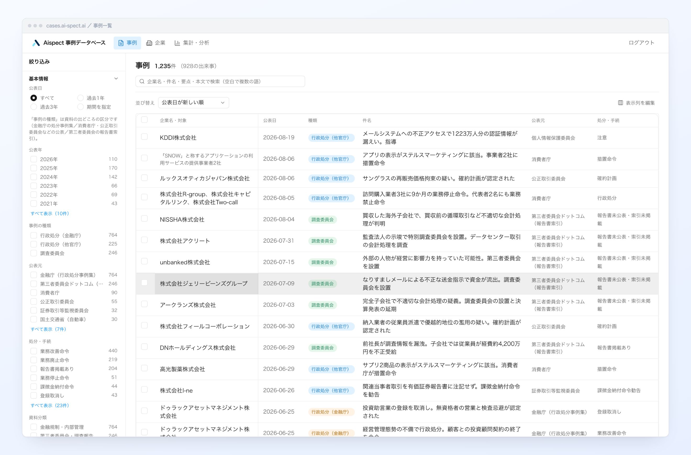Image resolution: width=691 pixels, height=455 pixels.
Task: Click 表示列を編集 button
Action: coord(636,103)
